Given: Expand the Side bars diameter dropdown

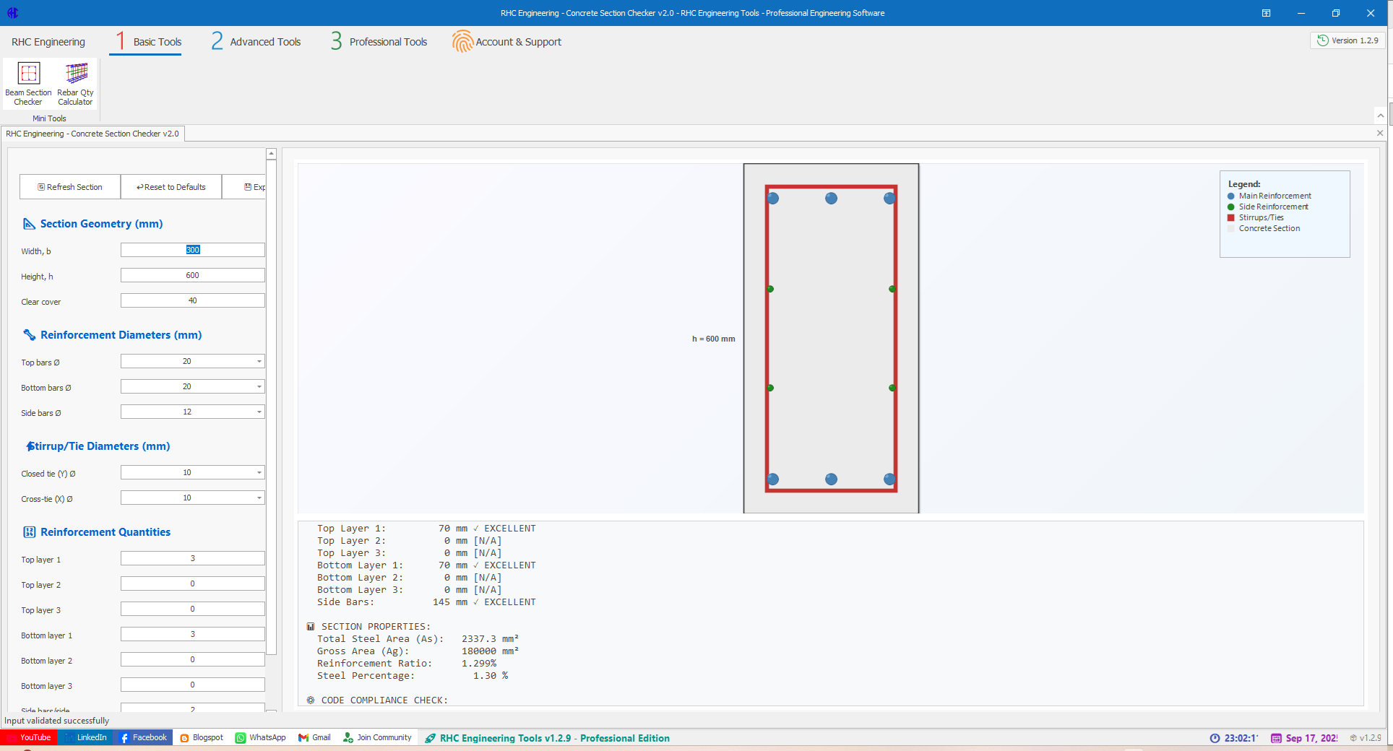Looking at the screenshot, I should point(259,412).
